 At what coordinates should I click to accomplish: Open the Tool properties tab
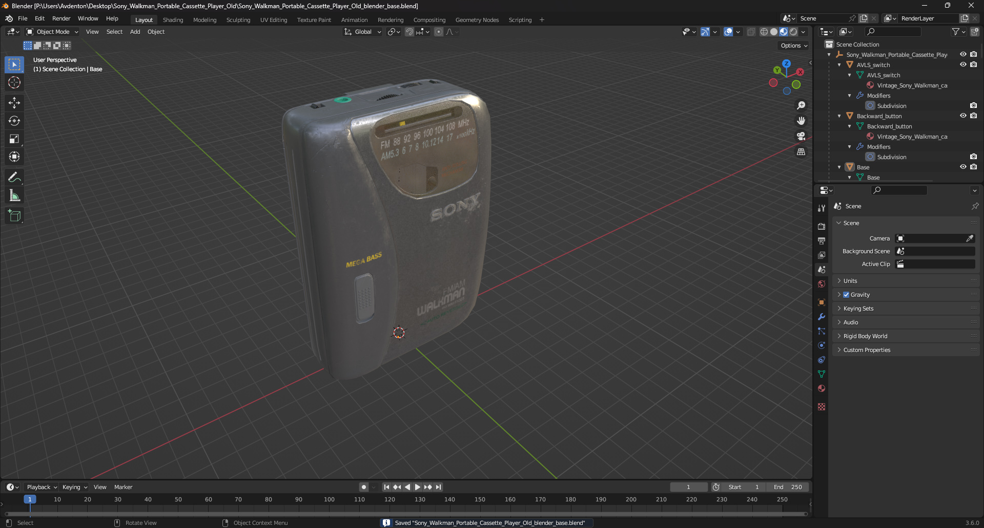pyautogui.click(x=822, y=208)
